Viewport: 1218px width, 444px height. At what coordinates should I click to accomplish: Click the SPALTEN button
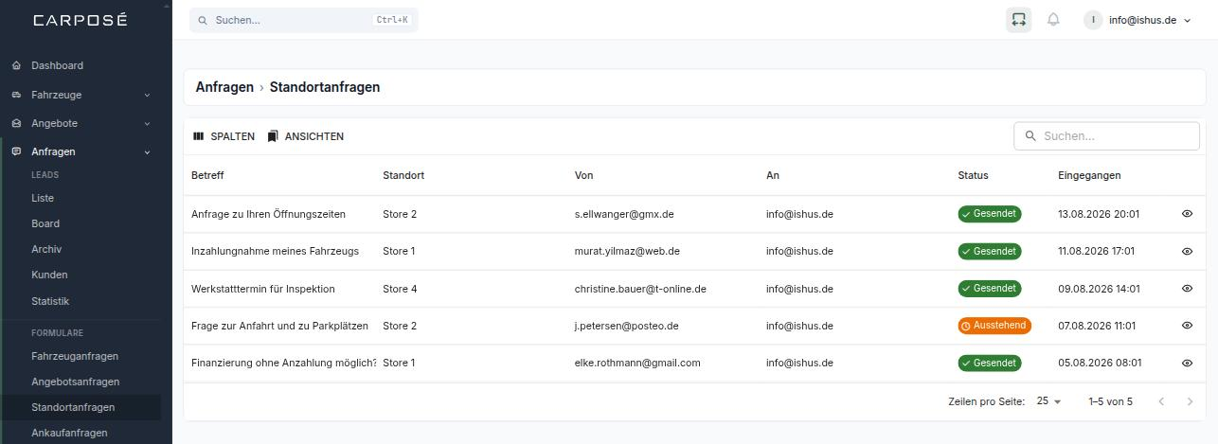224,136
